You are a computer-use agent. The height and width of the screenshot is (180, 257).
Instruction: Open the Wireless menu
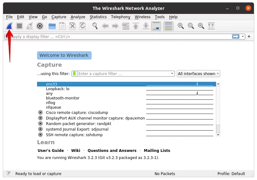tap(143, 17)
